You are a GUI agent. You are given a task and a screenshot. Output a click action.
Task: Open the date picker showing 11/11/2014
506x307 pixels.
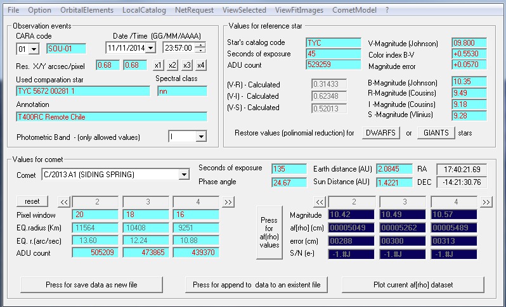click(150, 48)
